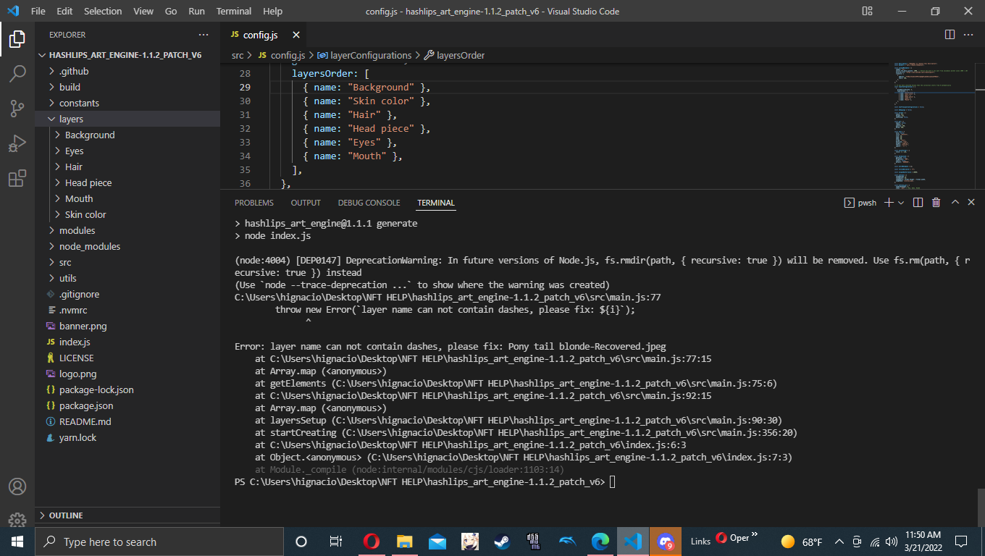Maximize the terminal panel with the chevron
985x556 pixels.
(x=955, y=203)
